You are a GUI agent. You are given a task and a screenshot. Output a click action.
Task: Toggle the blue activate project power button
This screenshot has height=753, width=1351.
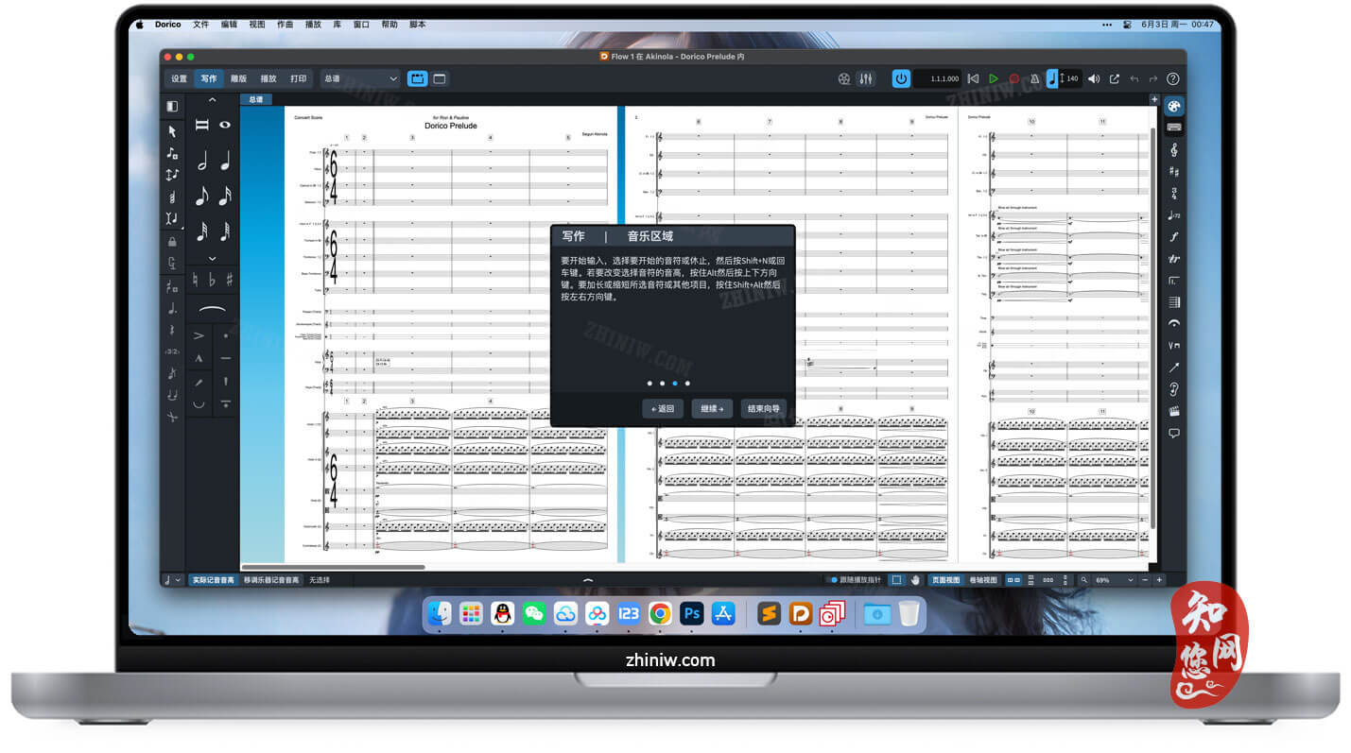(901, 78)
